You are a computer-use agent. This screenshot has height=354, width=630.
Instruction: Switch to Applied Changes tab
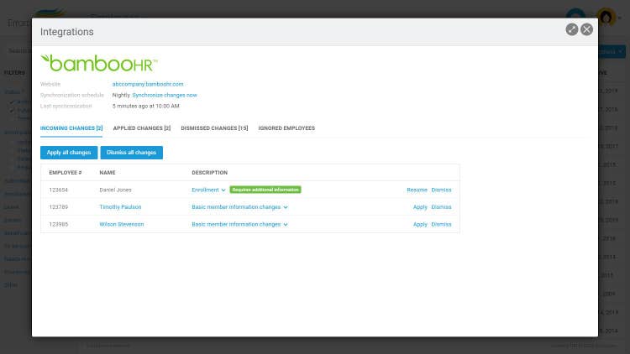142,128
